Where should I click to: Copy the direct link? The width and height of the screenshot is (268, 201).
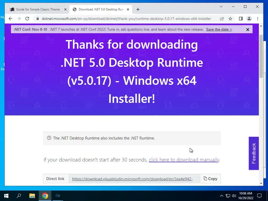[210, 178]
